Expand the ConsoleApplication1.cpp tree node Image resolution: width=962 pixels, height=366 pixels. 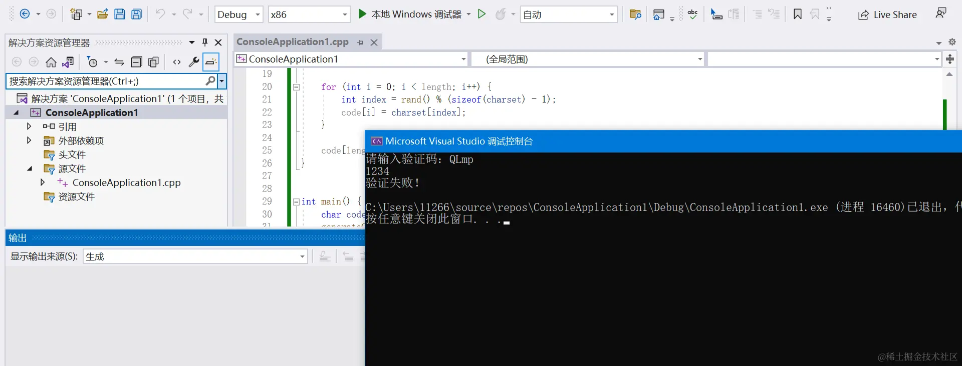[43, 182]
